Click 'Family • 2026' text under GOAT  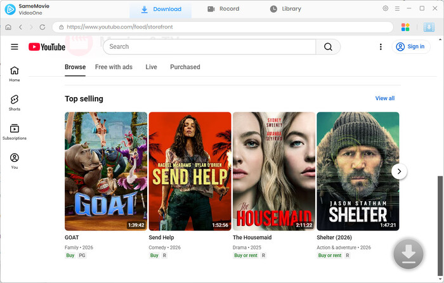(79, 247)
